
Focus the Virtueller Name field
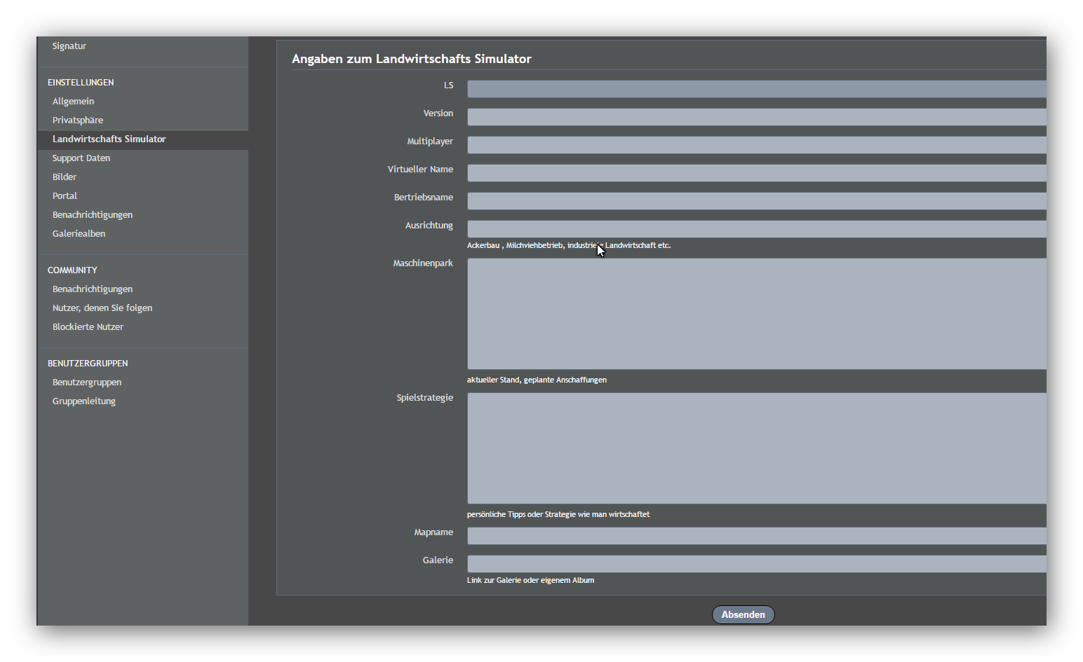(756, 173)
